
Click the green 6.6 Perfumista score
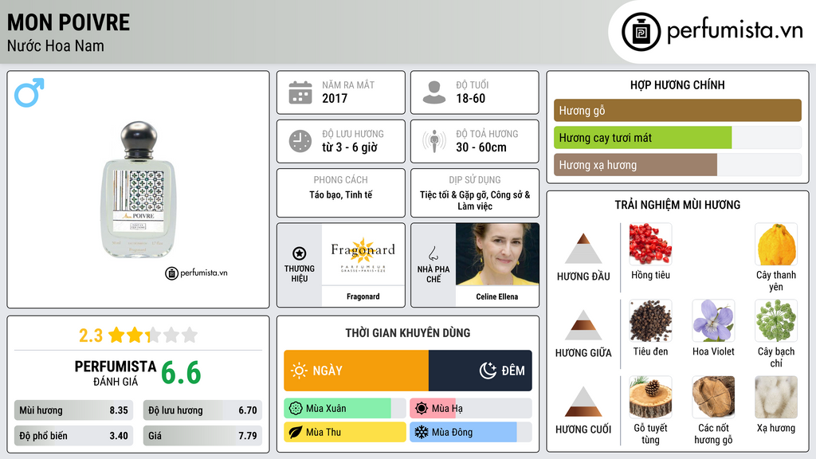click(x=181, y=373)
